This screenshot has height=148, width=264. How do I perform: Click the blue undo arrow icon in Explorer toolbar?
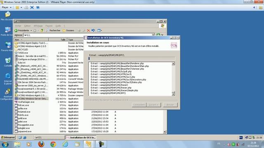click(93, 30)
